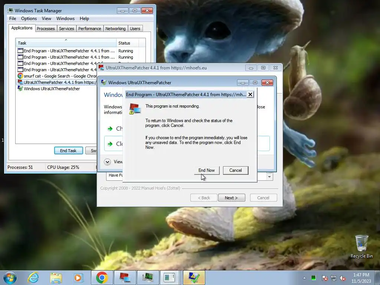
Task: Open Windows Explorer from taskbar
Action: click(x=56, y=278)
